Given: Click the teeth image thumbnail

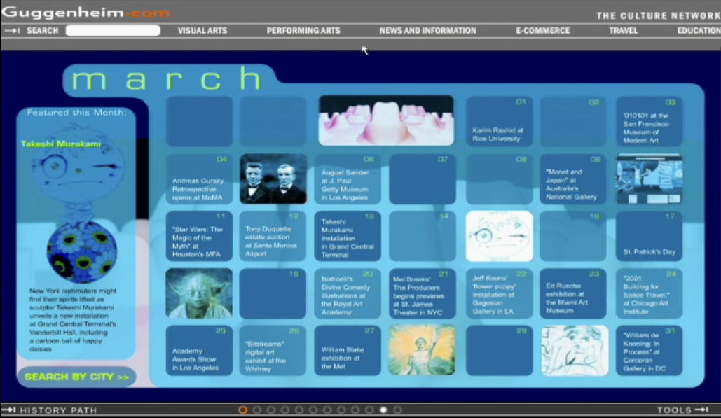Looking at the screenshot, I should 386,120.
